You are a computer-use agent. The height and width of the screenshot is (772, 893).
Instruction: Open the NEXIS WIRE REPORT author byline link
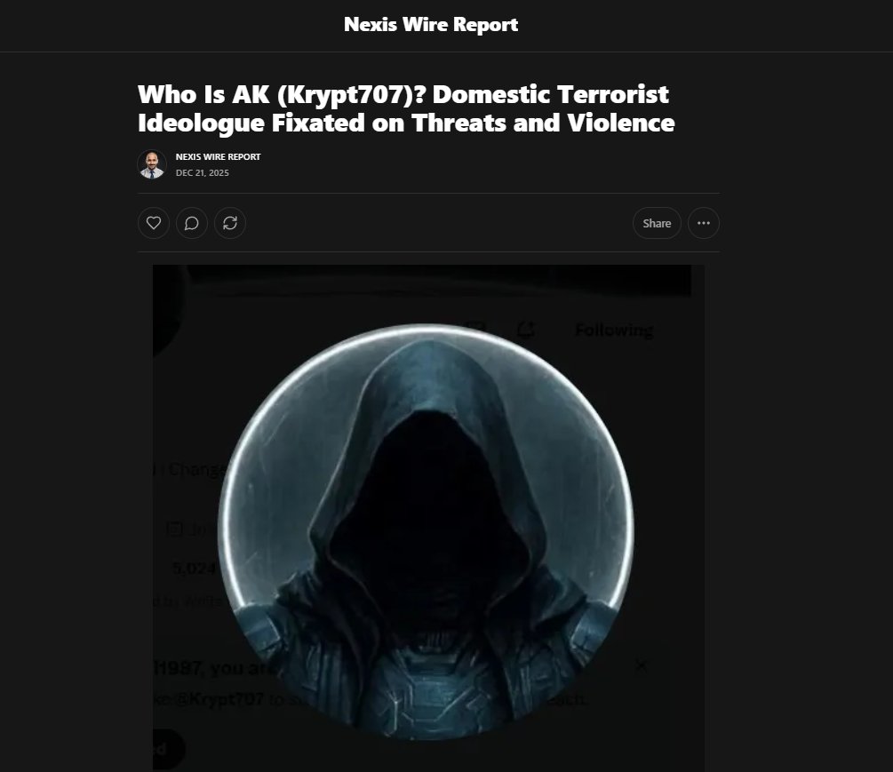click(x=218, y=156)
